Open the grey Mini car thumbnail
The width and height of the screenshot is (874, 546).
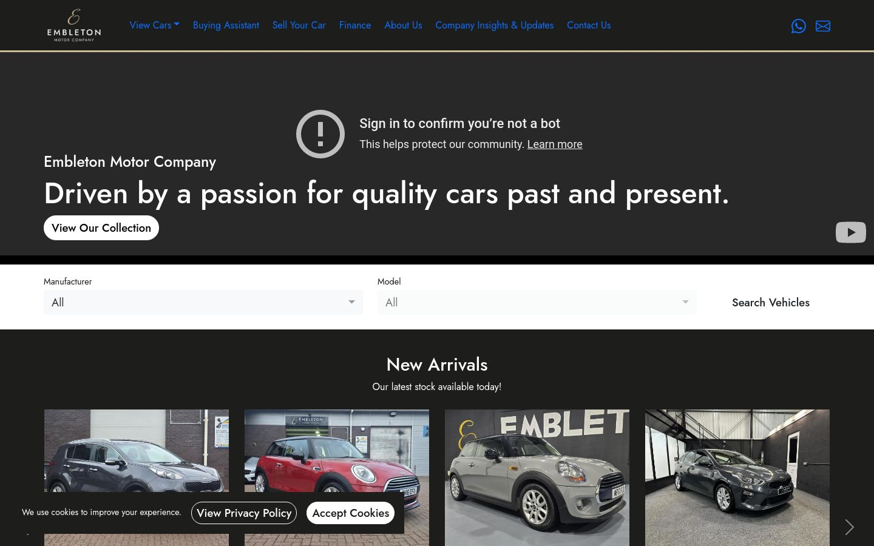pos(537,477)
